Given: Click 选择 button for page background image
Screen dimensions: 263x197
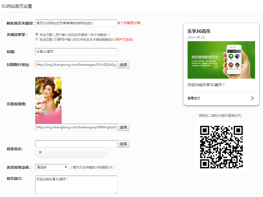Looking at the screenshot, I should click(123, 127).
